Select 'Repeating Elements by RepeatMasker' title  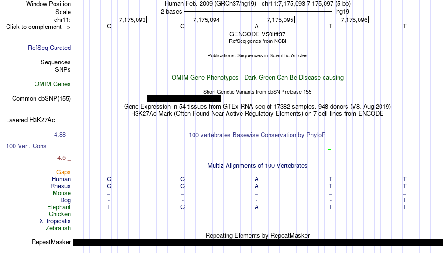point(258,235)
